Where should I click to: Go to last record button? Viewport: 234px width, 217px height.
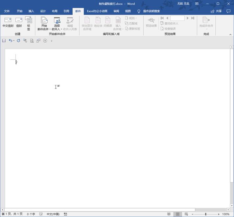pyautogui.click(x=193, y=18)
